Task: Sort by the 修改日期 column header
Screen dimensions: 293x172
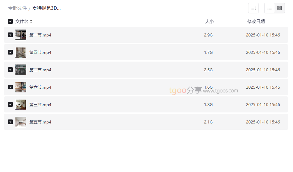Action: pos(256,21)
